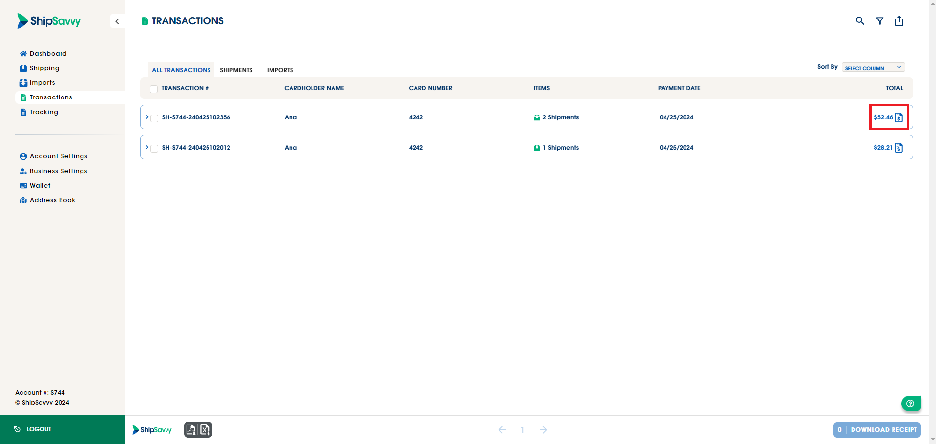Click shipment box icon beside 2 Shipments
The image size is (936, 444).
point(537,117)
